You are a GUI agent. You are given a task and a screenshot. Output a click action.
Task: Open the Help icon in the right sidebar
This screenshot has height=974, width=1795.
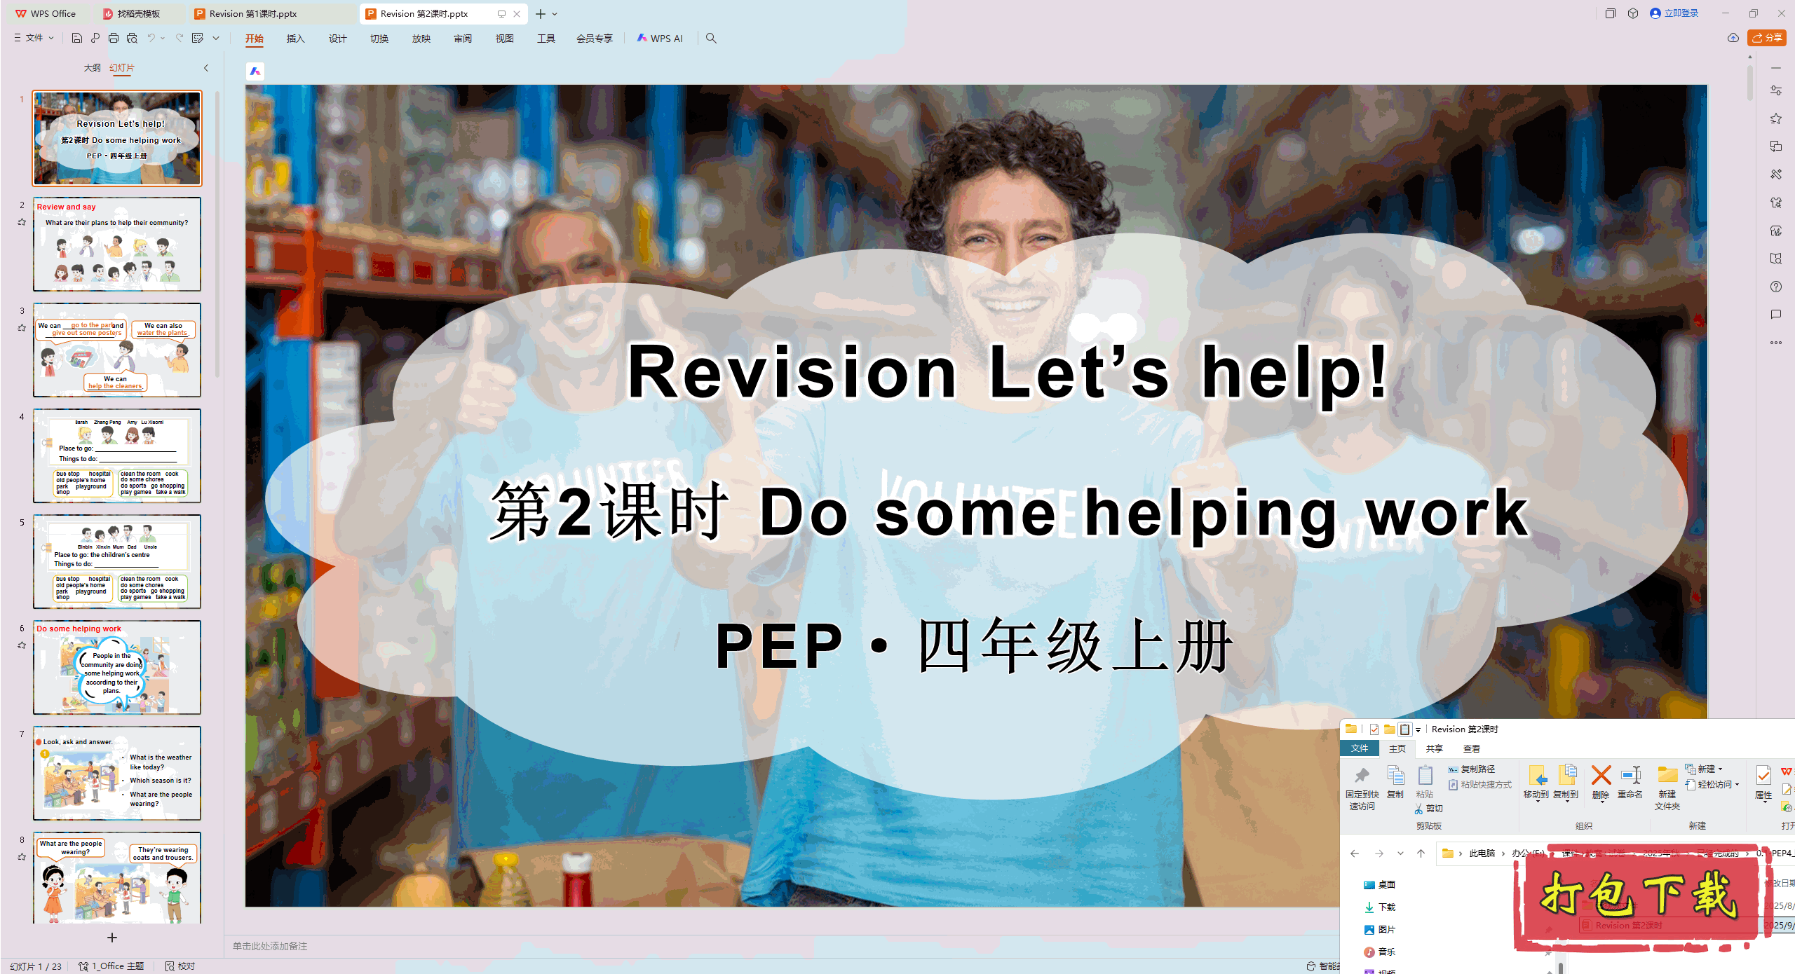click(1776, 287)
